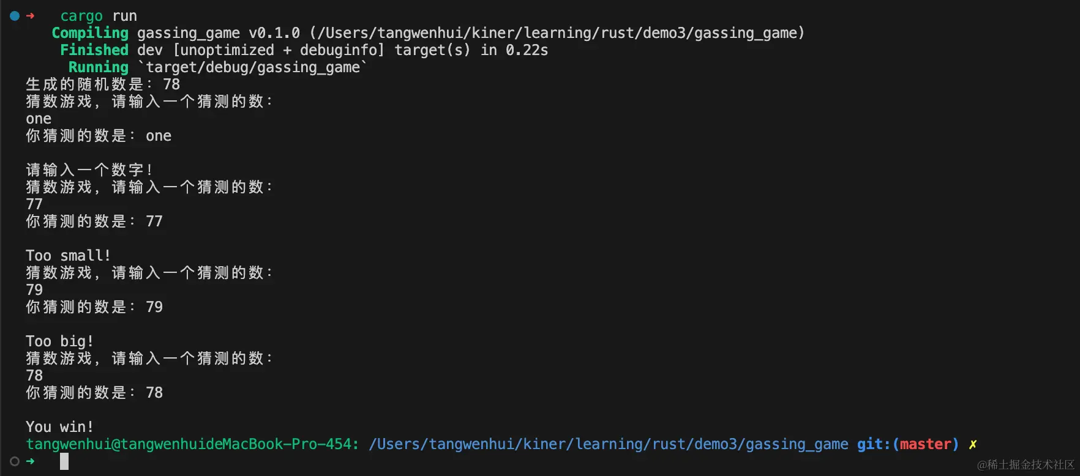Screen dimensions: 1080x476
Task: Click the line '你猜测的数是: 77'
Action: 94,221
